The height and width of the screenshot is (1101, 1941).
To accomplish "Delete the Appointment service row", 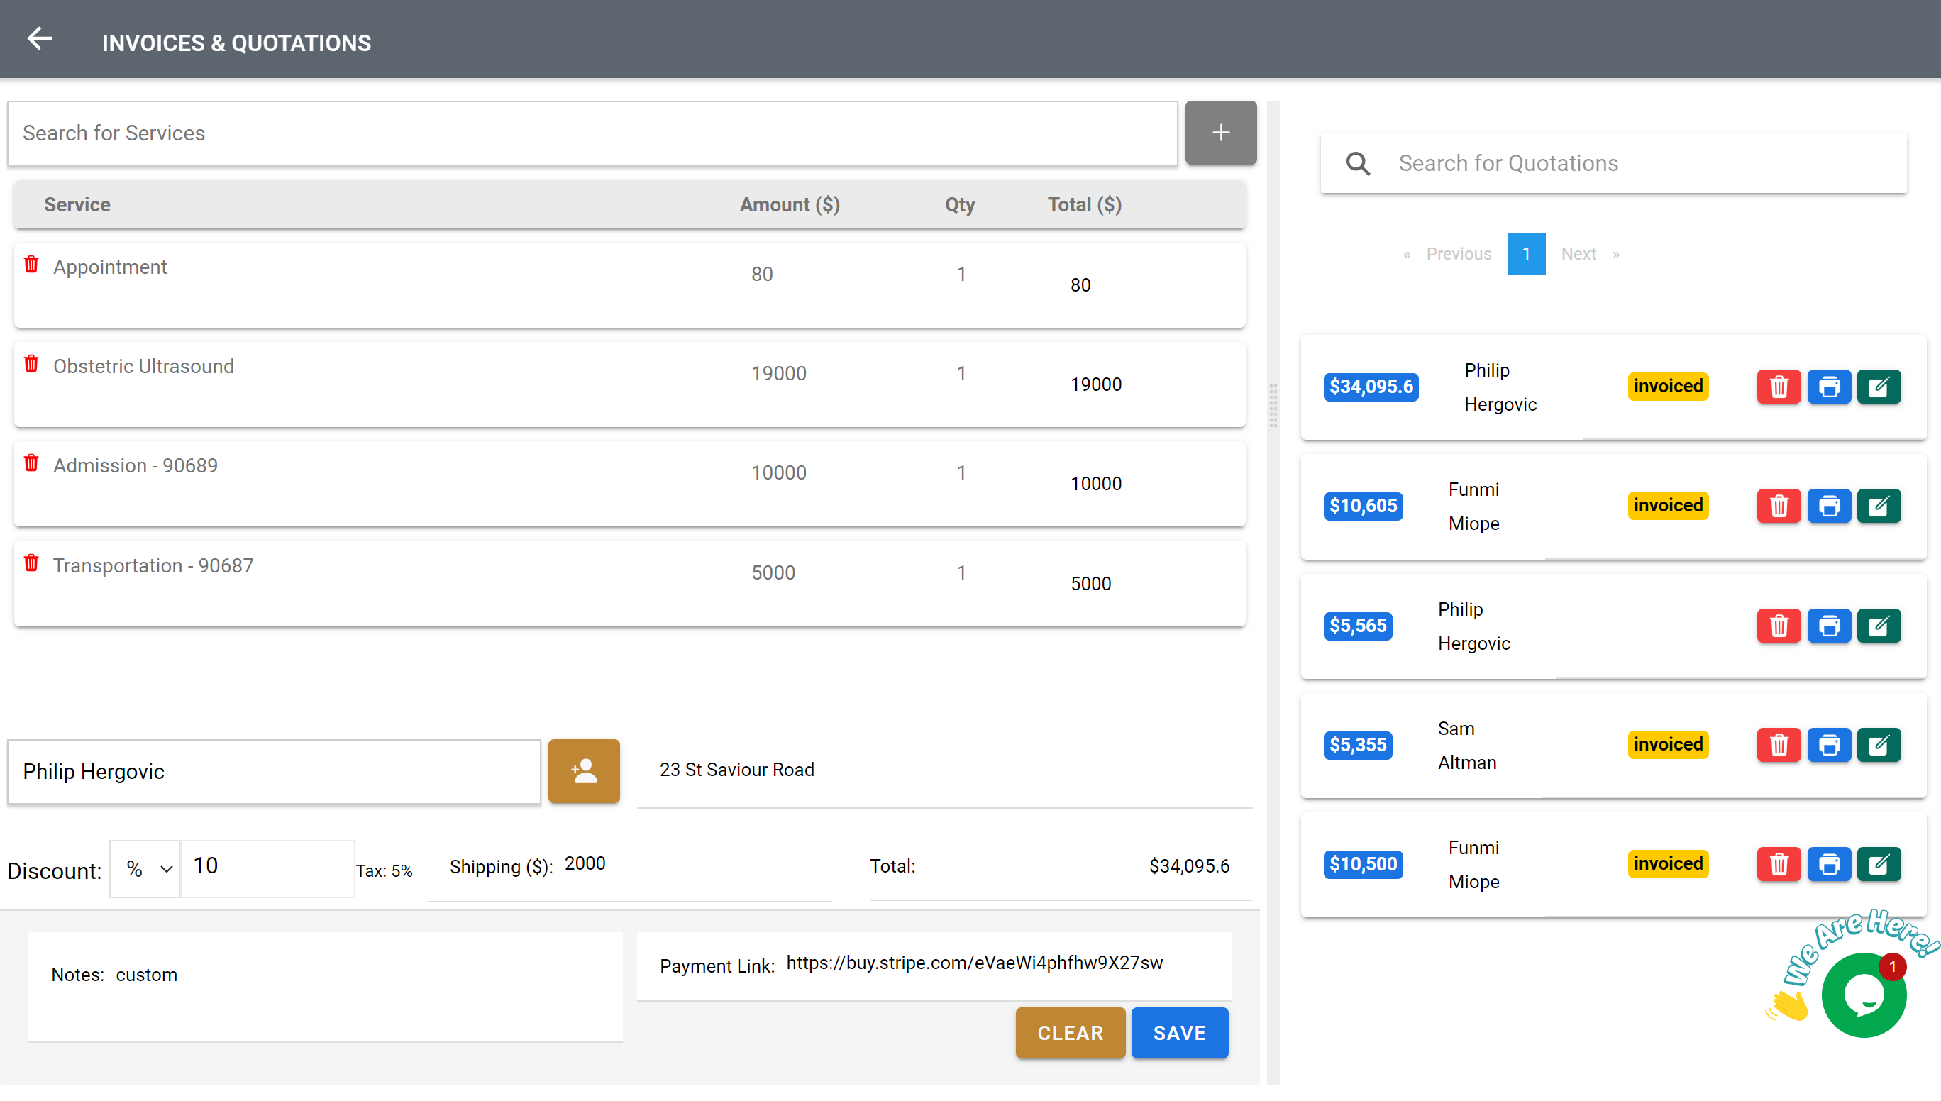I will tap(31, 265).
